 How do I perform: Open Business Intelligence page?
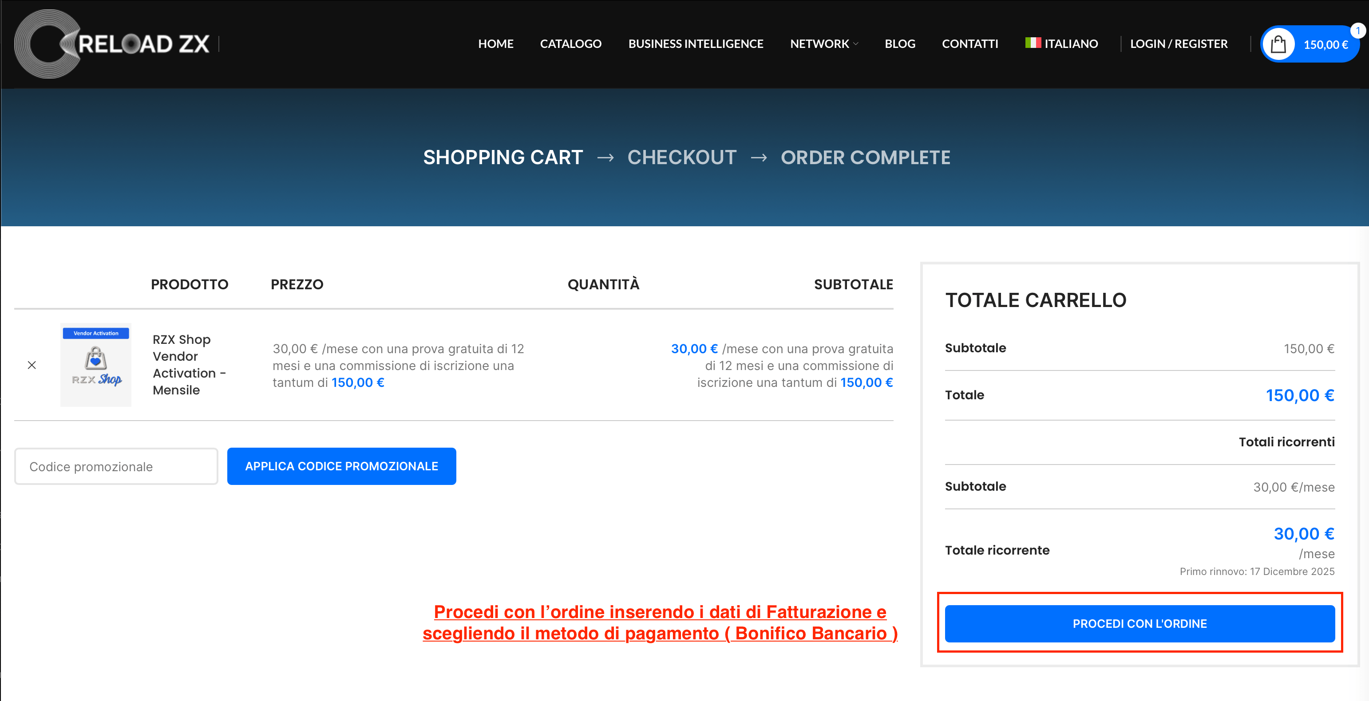pos(695,43)
